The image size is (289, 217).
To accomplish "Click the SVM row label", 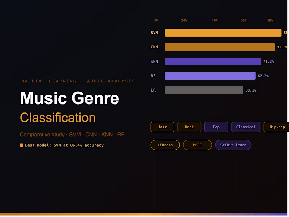I will point(154,33).
